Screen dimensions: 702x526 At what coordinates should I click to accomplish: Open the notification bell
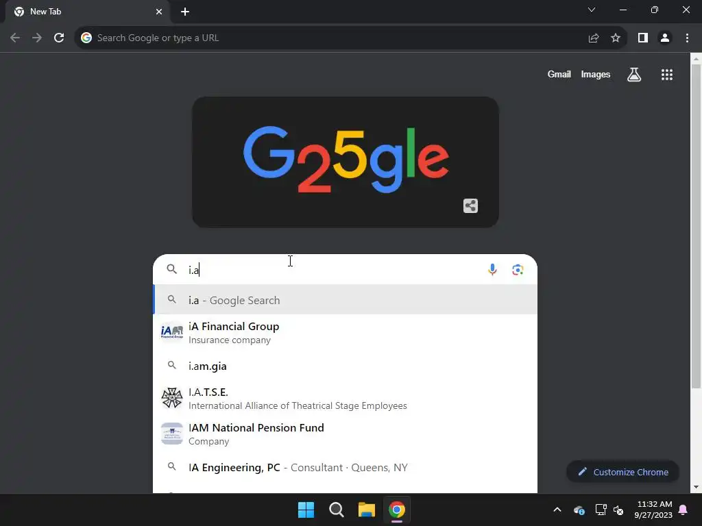pyautogui.click(x=683, y=510)
